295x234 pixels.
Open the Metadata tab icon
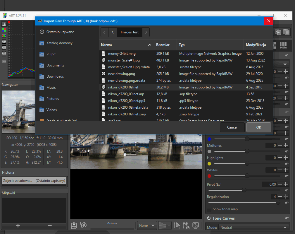click(283, 45)
